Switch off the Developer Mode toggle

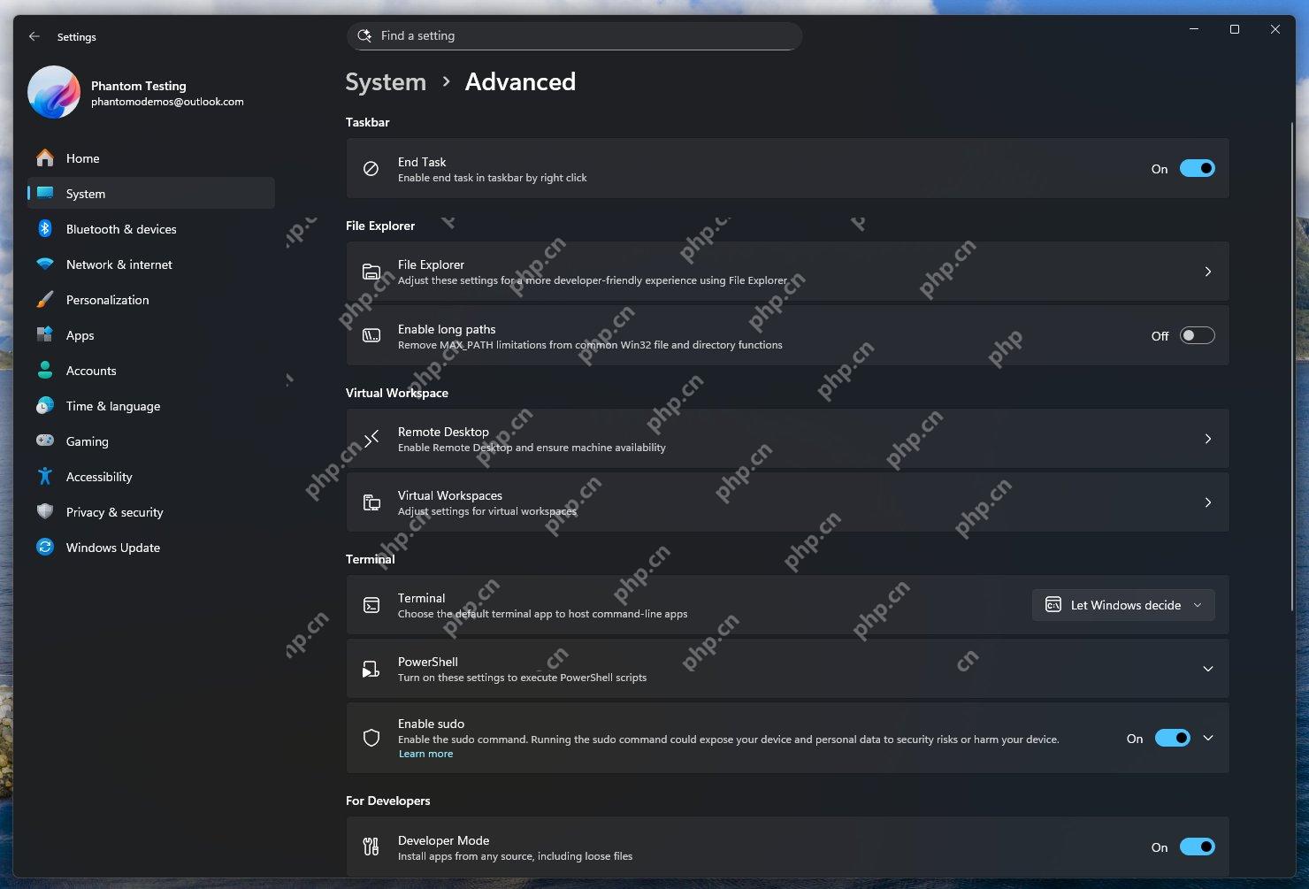coord(1198,847)
